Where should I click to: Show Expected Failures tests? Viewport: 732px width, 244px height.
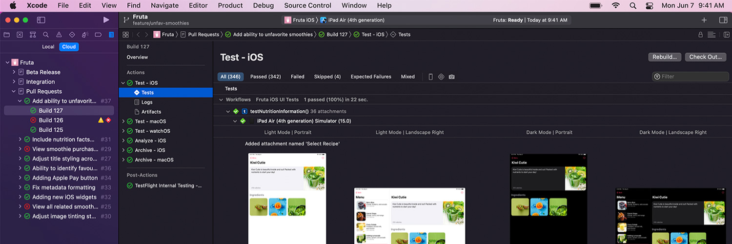pos(371,77)
